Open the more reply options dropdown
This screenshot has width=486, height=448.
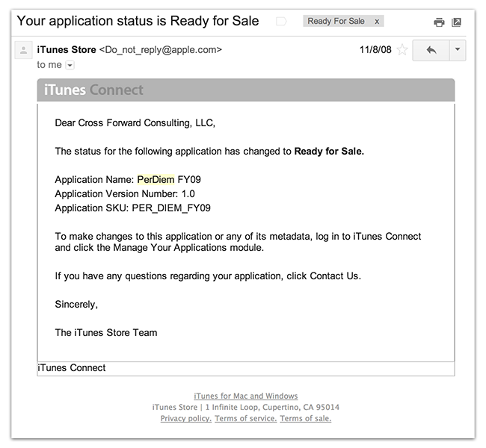458,50
